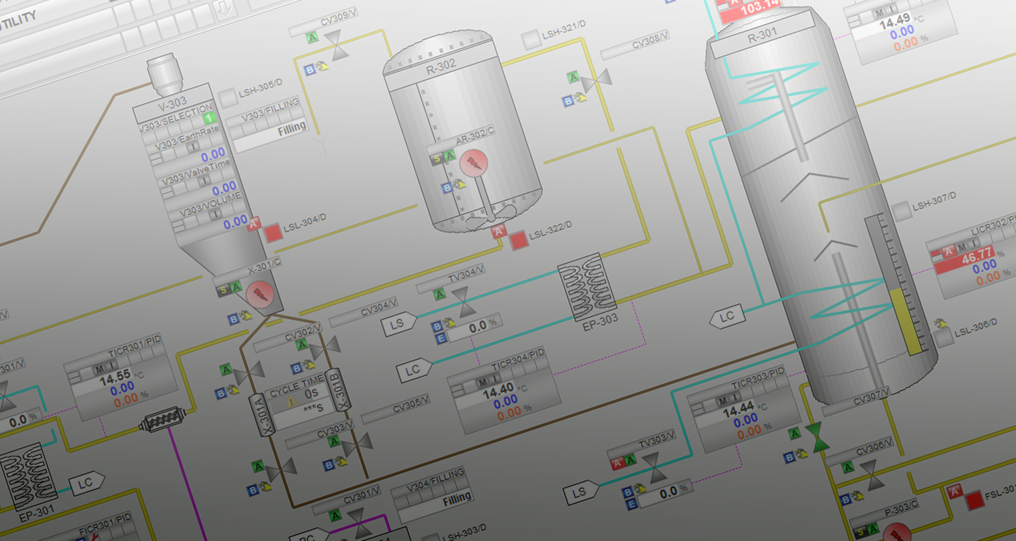Open the P-303/C pump motor icon
The width and height of the screenshot is (1016, 541).
[x=897, y=533]
